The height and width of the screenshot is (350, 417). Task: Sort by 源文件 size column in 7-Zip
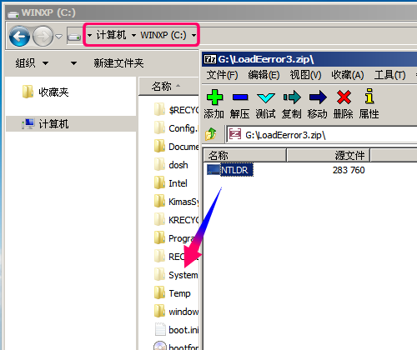pos(329,155)
